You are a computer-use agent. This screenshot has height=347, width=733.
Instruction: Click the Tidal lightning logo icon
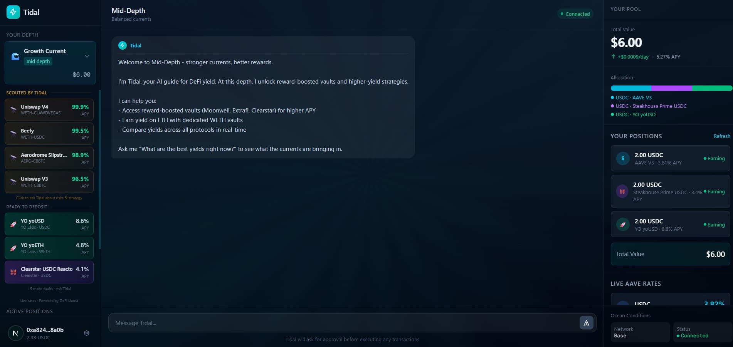pos(13,12)
